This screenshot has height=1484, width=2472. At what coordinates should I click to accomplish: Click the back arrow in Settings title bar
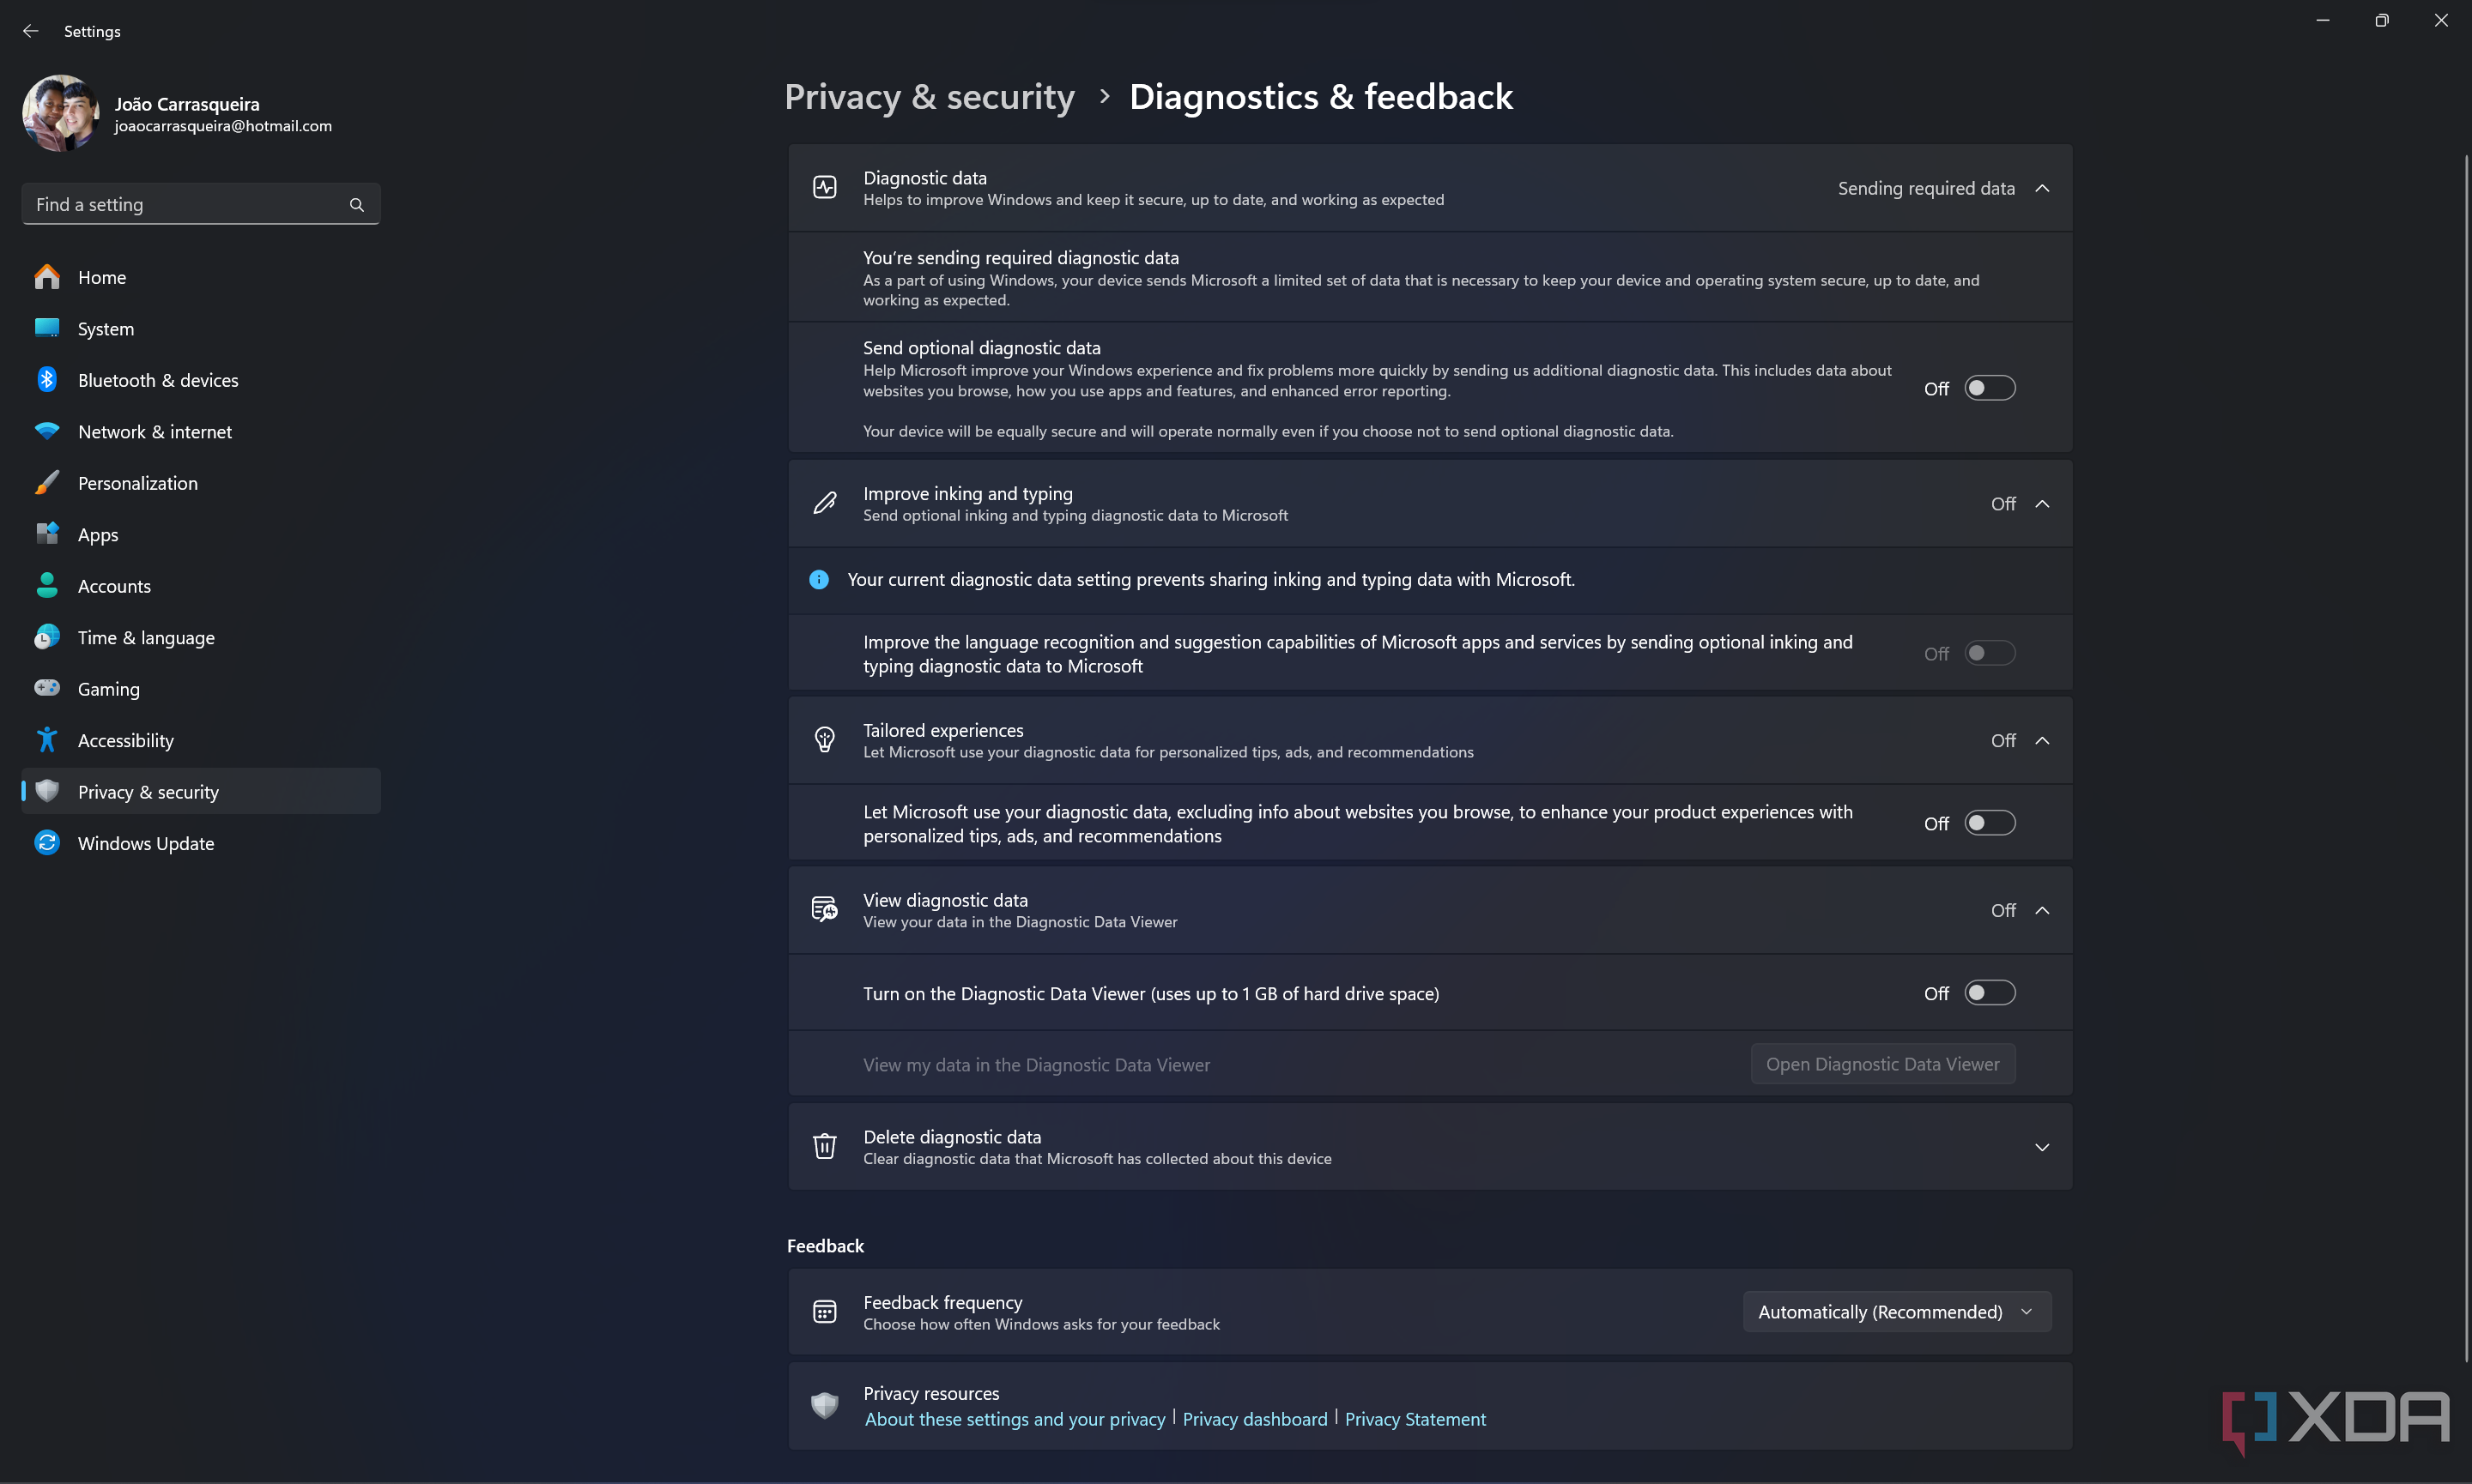(30, 31)
